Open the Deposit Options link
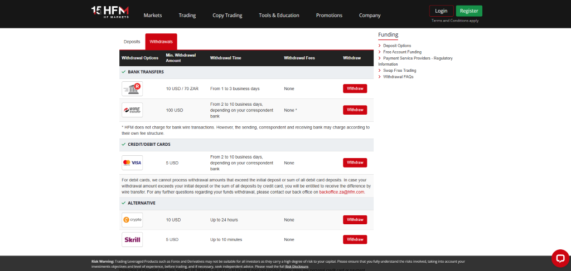571x271 pixels. point(397,46)
